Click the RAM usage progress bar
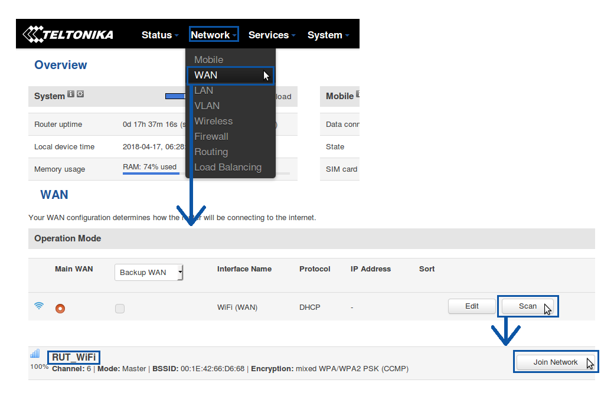Image resolution: width=614 pixels, height=396 pixels. (151, 174)
